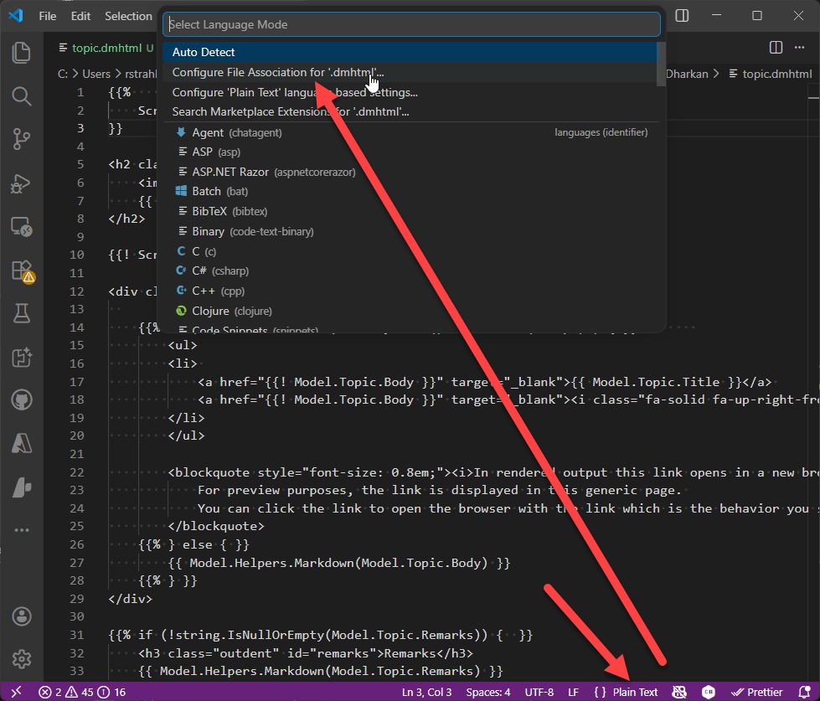Click the </div> tag on line 29
Screen dimensions: 820x701
point(130,599)
